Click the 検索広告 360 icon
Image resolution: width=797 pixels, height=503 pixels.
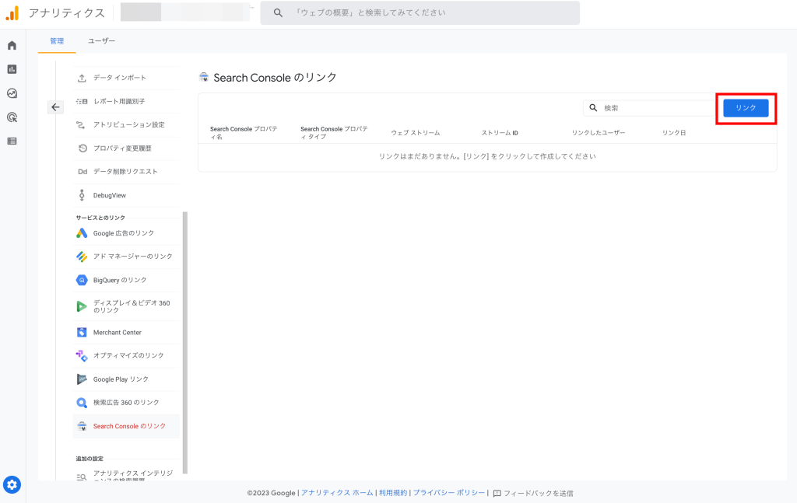[x=82, y=403]
